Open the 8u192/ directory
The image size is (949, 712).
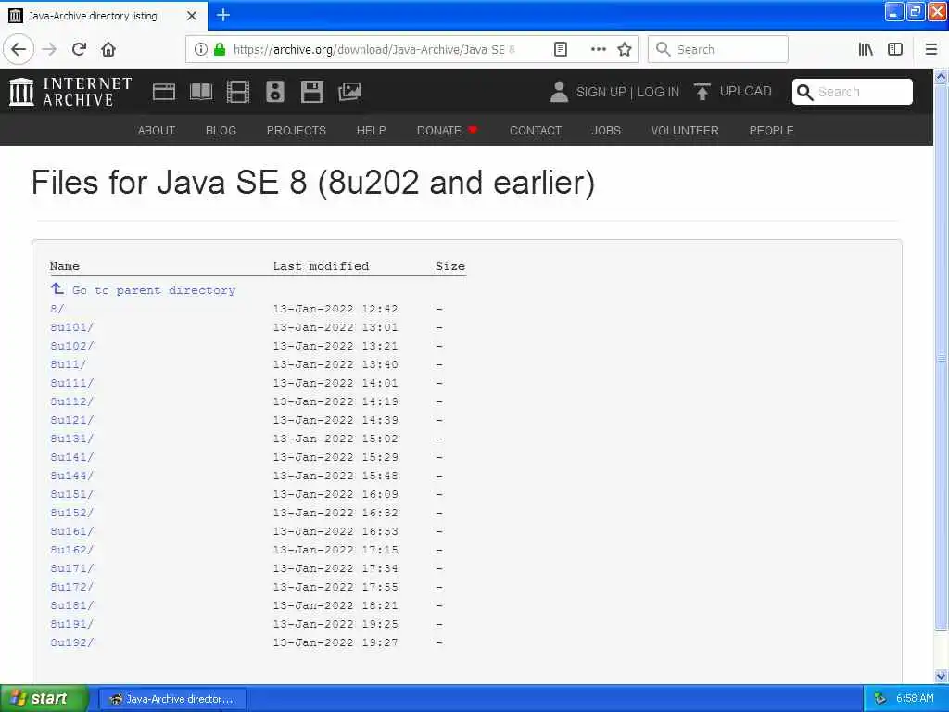72,642
